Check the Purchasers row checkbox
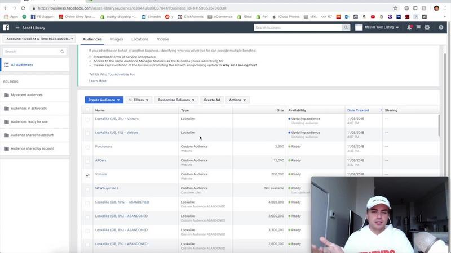The height and width of the screenshot is (253, 451). [87, 147]
